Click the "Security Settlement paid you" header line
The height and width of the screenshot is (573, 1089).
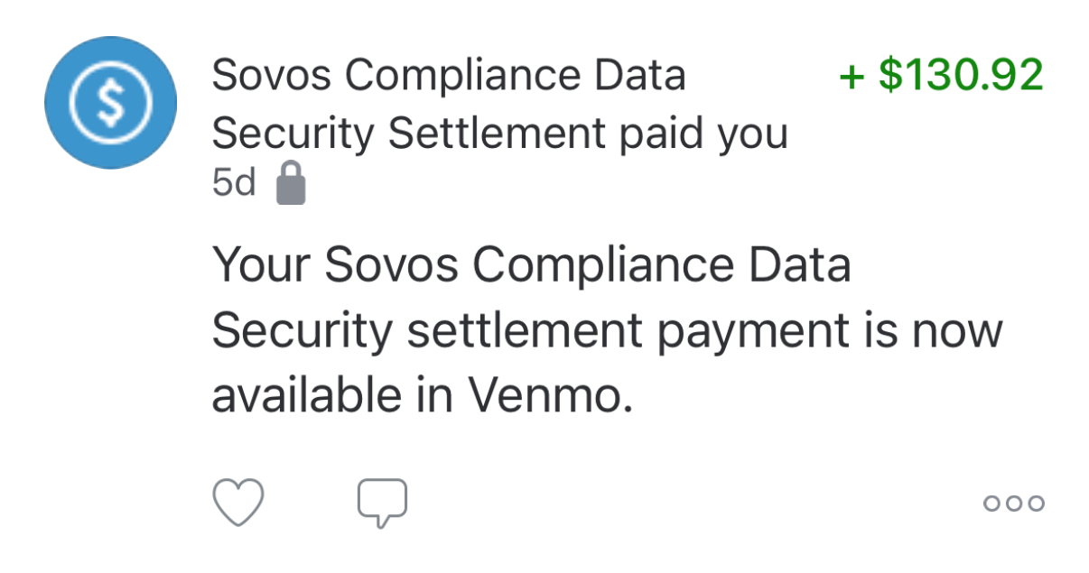(499, 134)
